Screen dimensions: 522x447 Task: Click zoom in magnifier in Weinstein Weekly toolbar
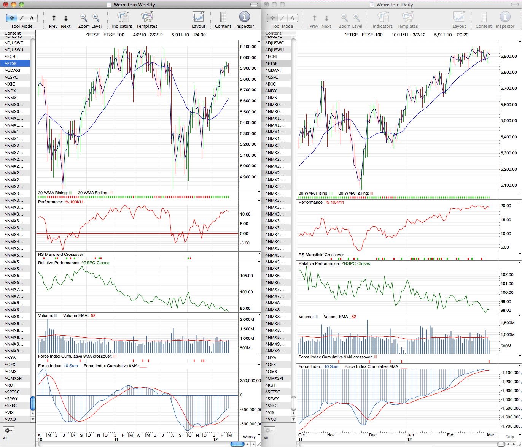tap(96, 17)
